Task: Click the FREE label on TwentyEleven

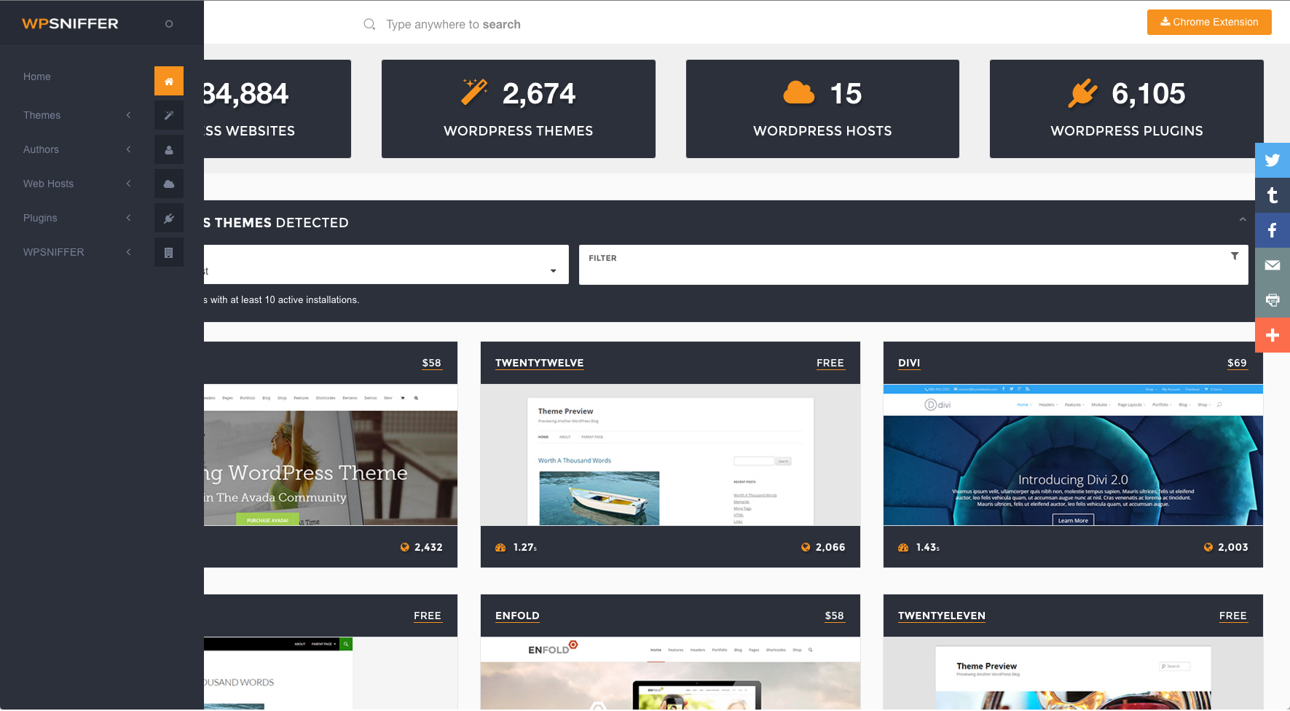Action: tap(1233, 616)
